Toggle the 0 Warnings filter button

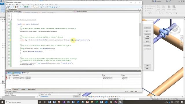(16, 73)
